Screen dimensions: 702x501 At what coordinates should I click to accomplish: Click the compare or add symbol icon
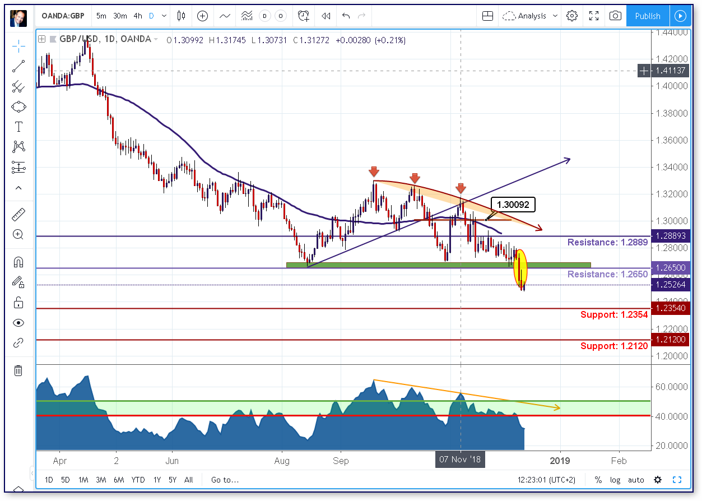tap(202, 16)
